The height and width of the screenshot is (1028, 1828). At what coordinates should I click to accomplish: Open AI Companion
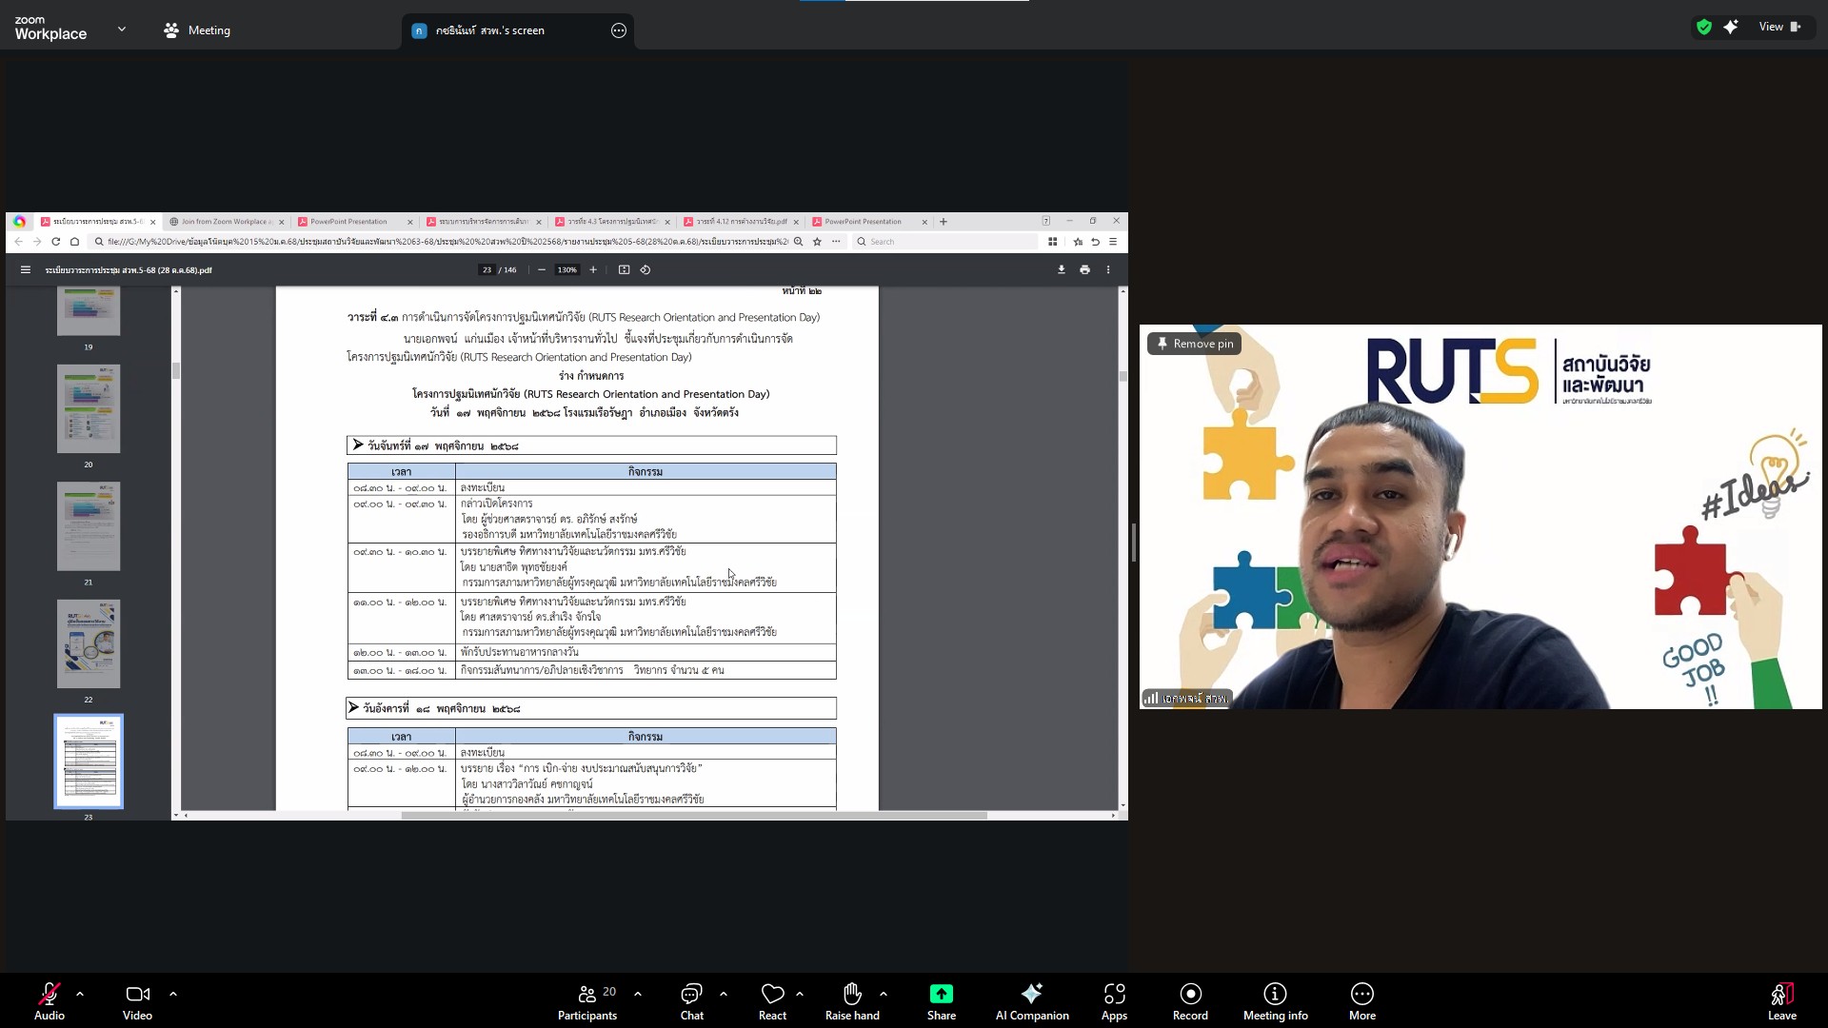(1031, 1000)
